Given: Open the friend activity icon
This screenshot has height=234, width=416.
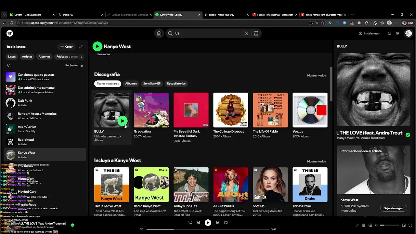Looking at the screenshot, I should point(397,33).
